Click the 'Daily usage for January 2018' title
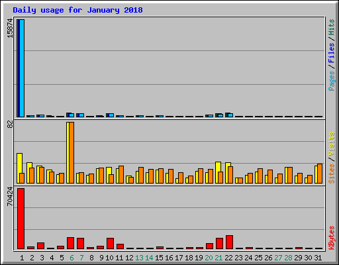This screenshot has height=265, width=339. 77,10
